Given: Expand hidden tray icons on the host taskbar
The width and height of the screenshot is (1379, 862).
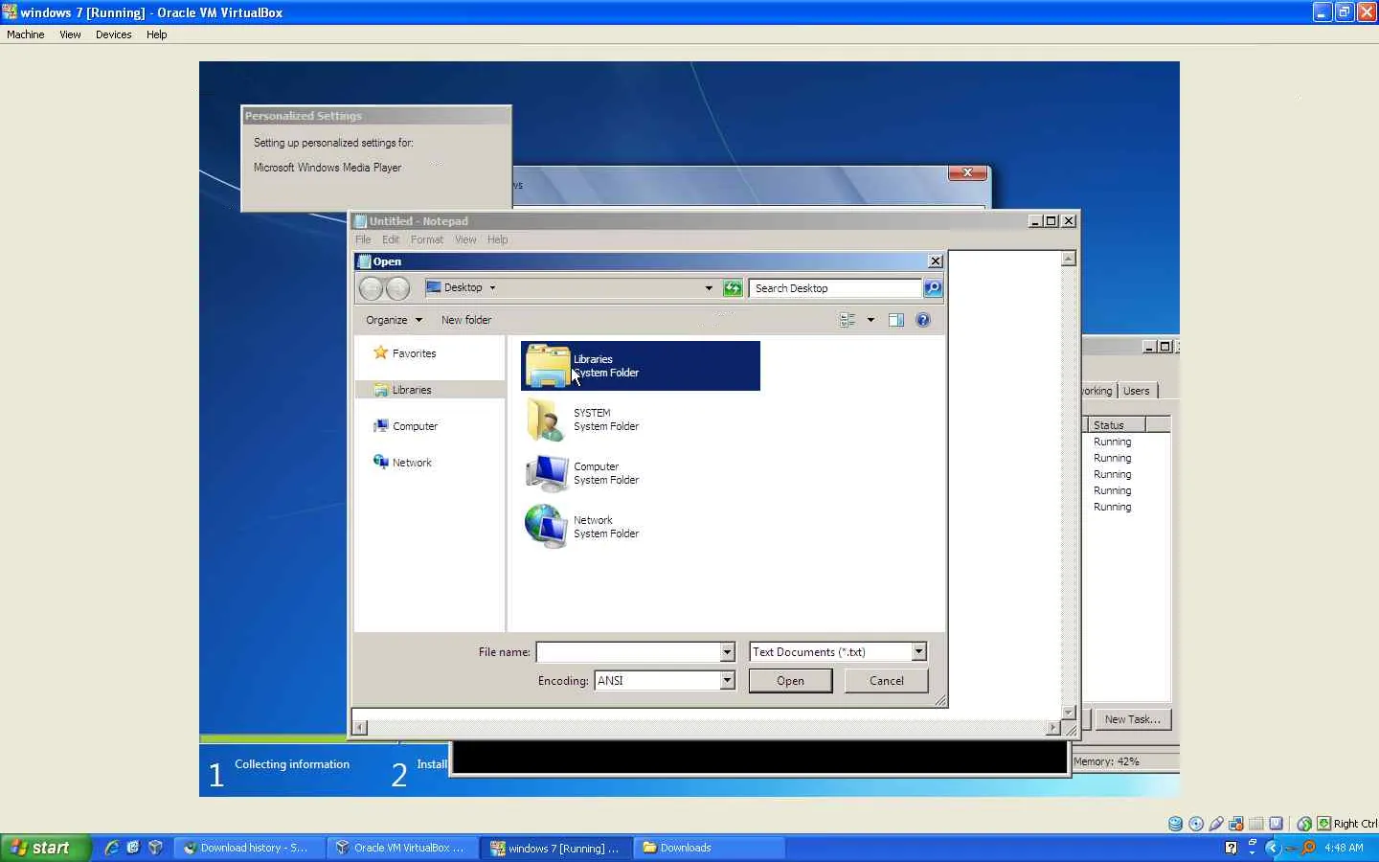Looking at the screenshot, I should click(1272, 848).
